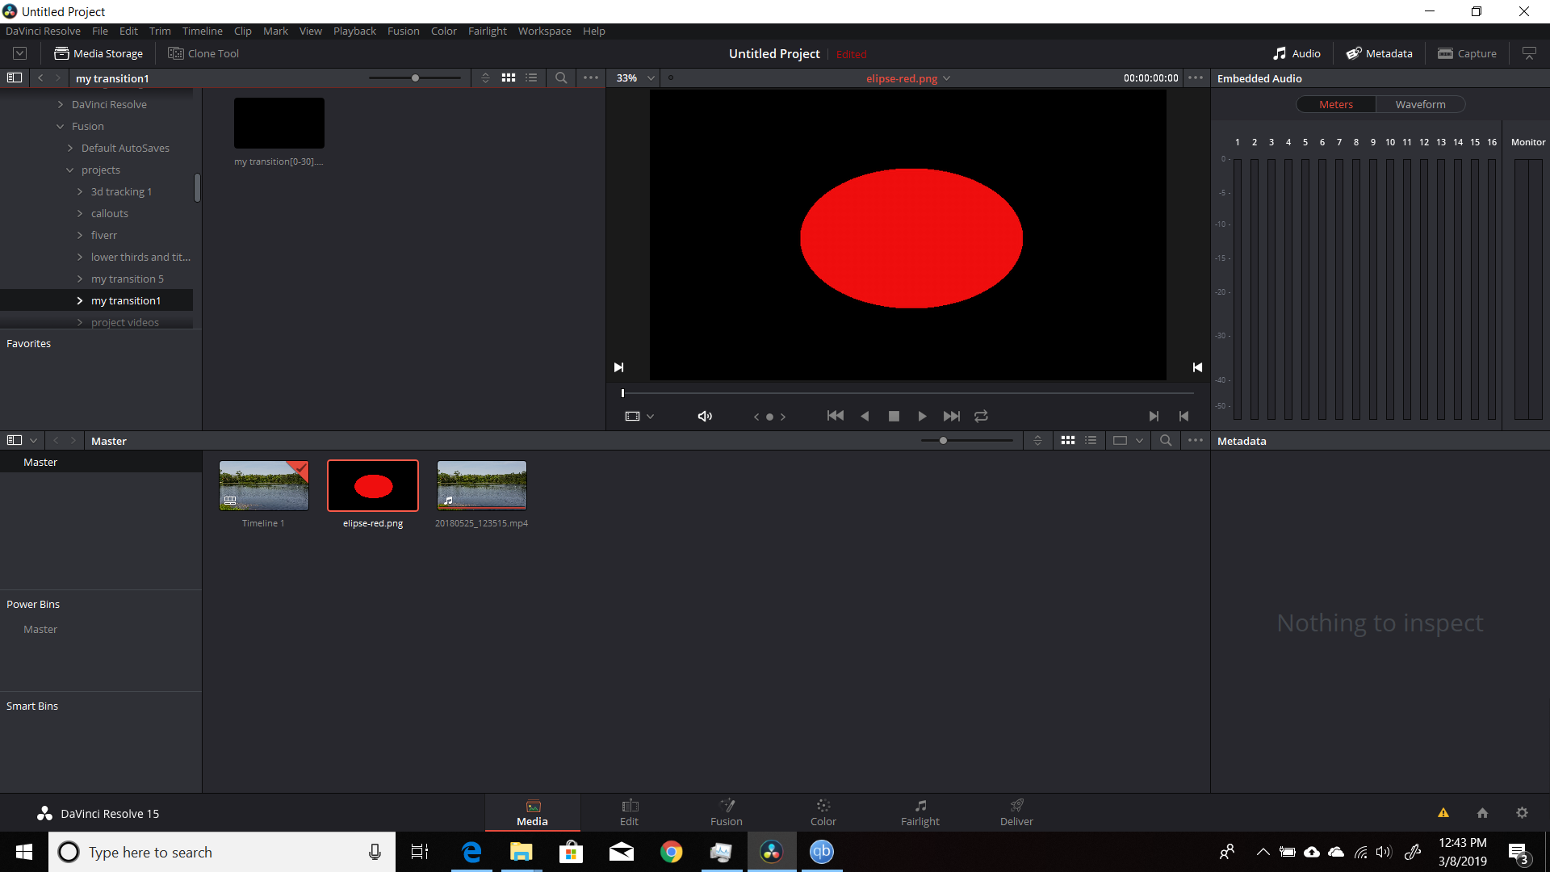Open the Capture panel
Viewport: 1550px width, 872px height.
(1467, 53)
